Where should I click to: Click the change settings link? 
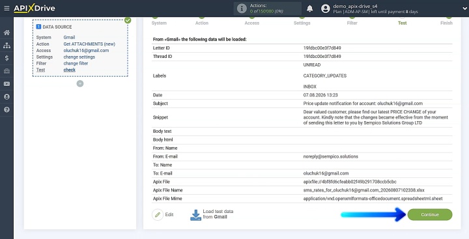79,57
